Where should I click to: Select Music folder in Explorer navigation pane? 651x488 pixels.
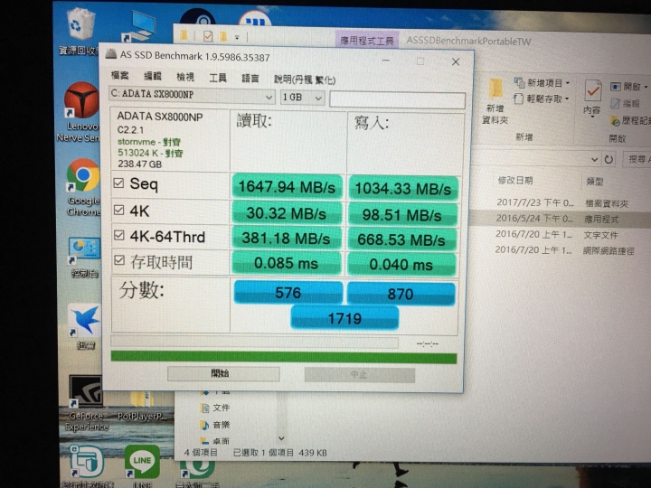pyautogui.click(x=215, y=425)
